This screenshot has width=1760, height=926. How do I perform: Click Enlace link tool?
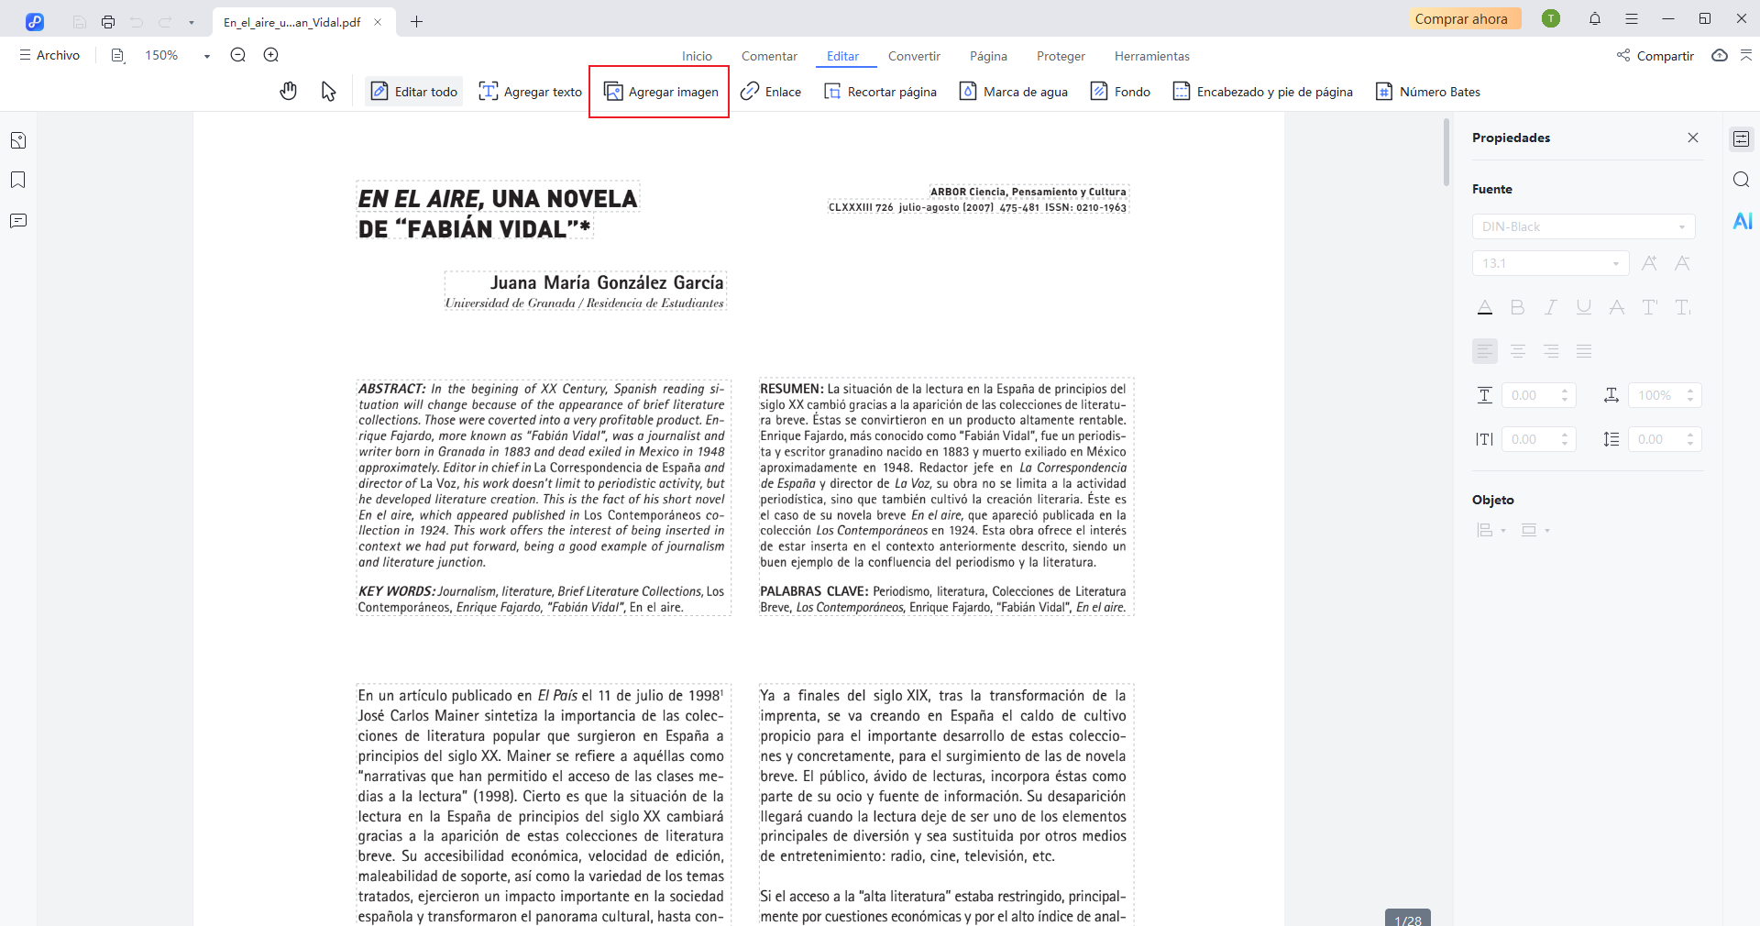tap(771, 92)
